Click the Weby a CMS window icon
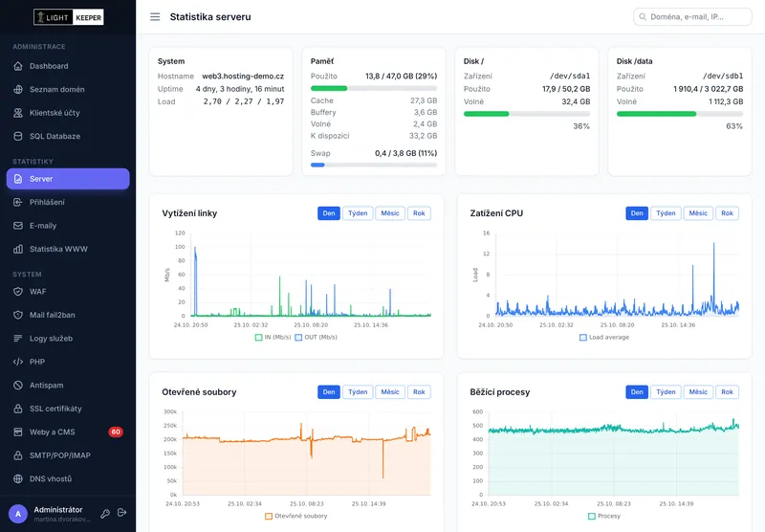The image size is (765, 532). pyautogui.click(x=18, y=432)
